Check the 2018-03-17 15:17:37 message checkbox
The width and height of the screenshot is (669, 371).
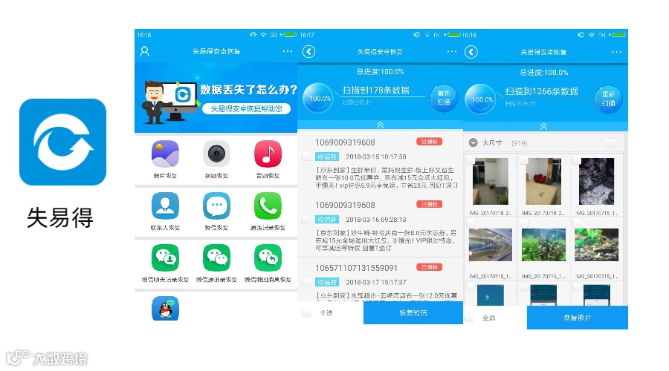coord(306,282)
